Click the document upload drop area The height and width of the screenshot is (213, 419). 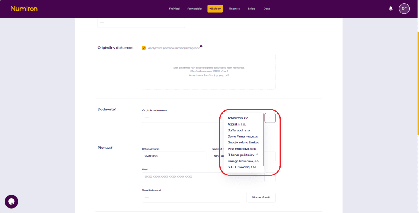pos(209,72)
